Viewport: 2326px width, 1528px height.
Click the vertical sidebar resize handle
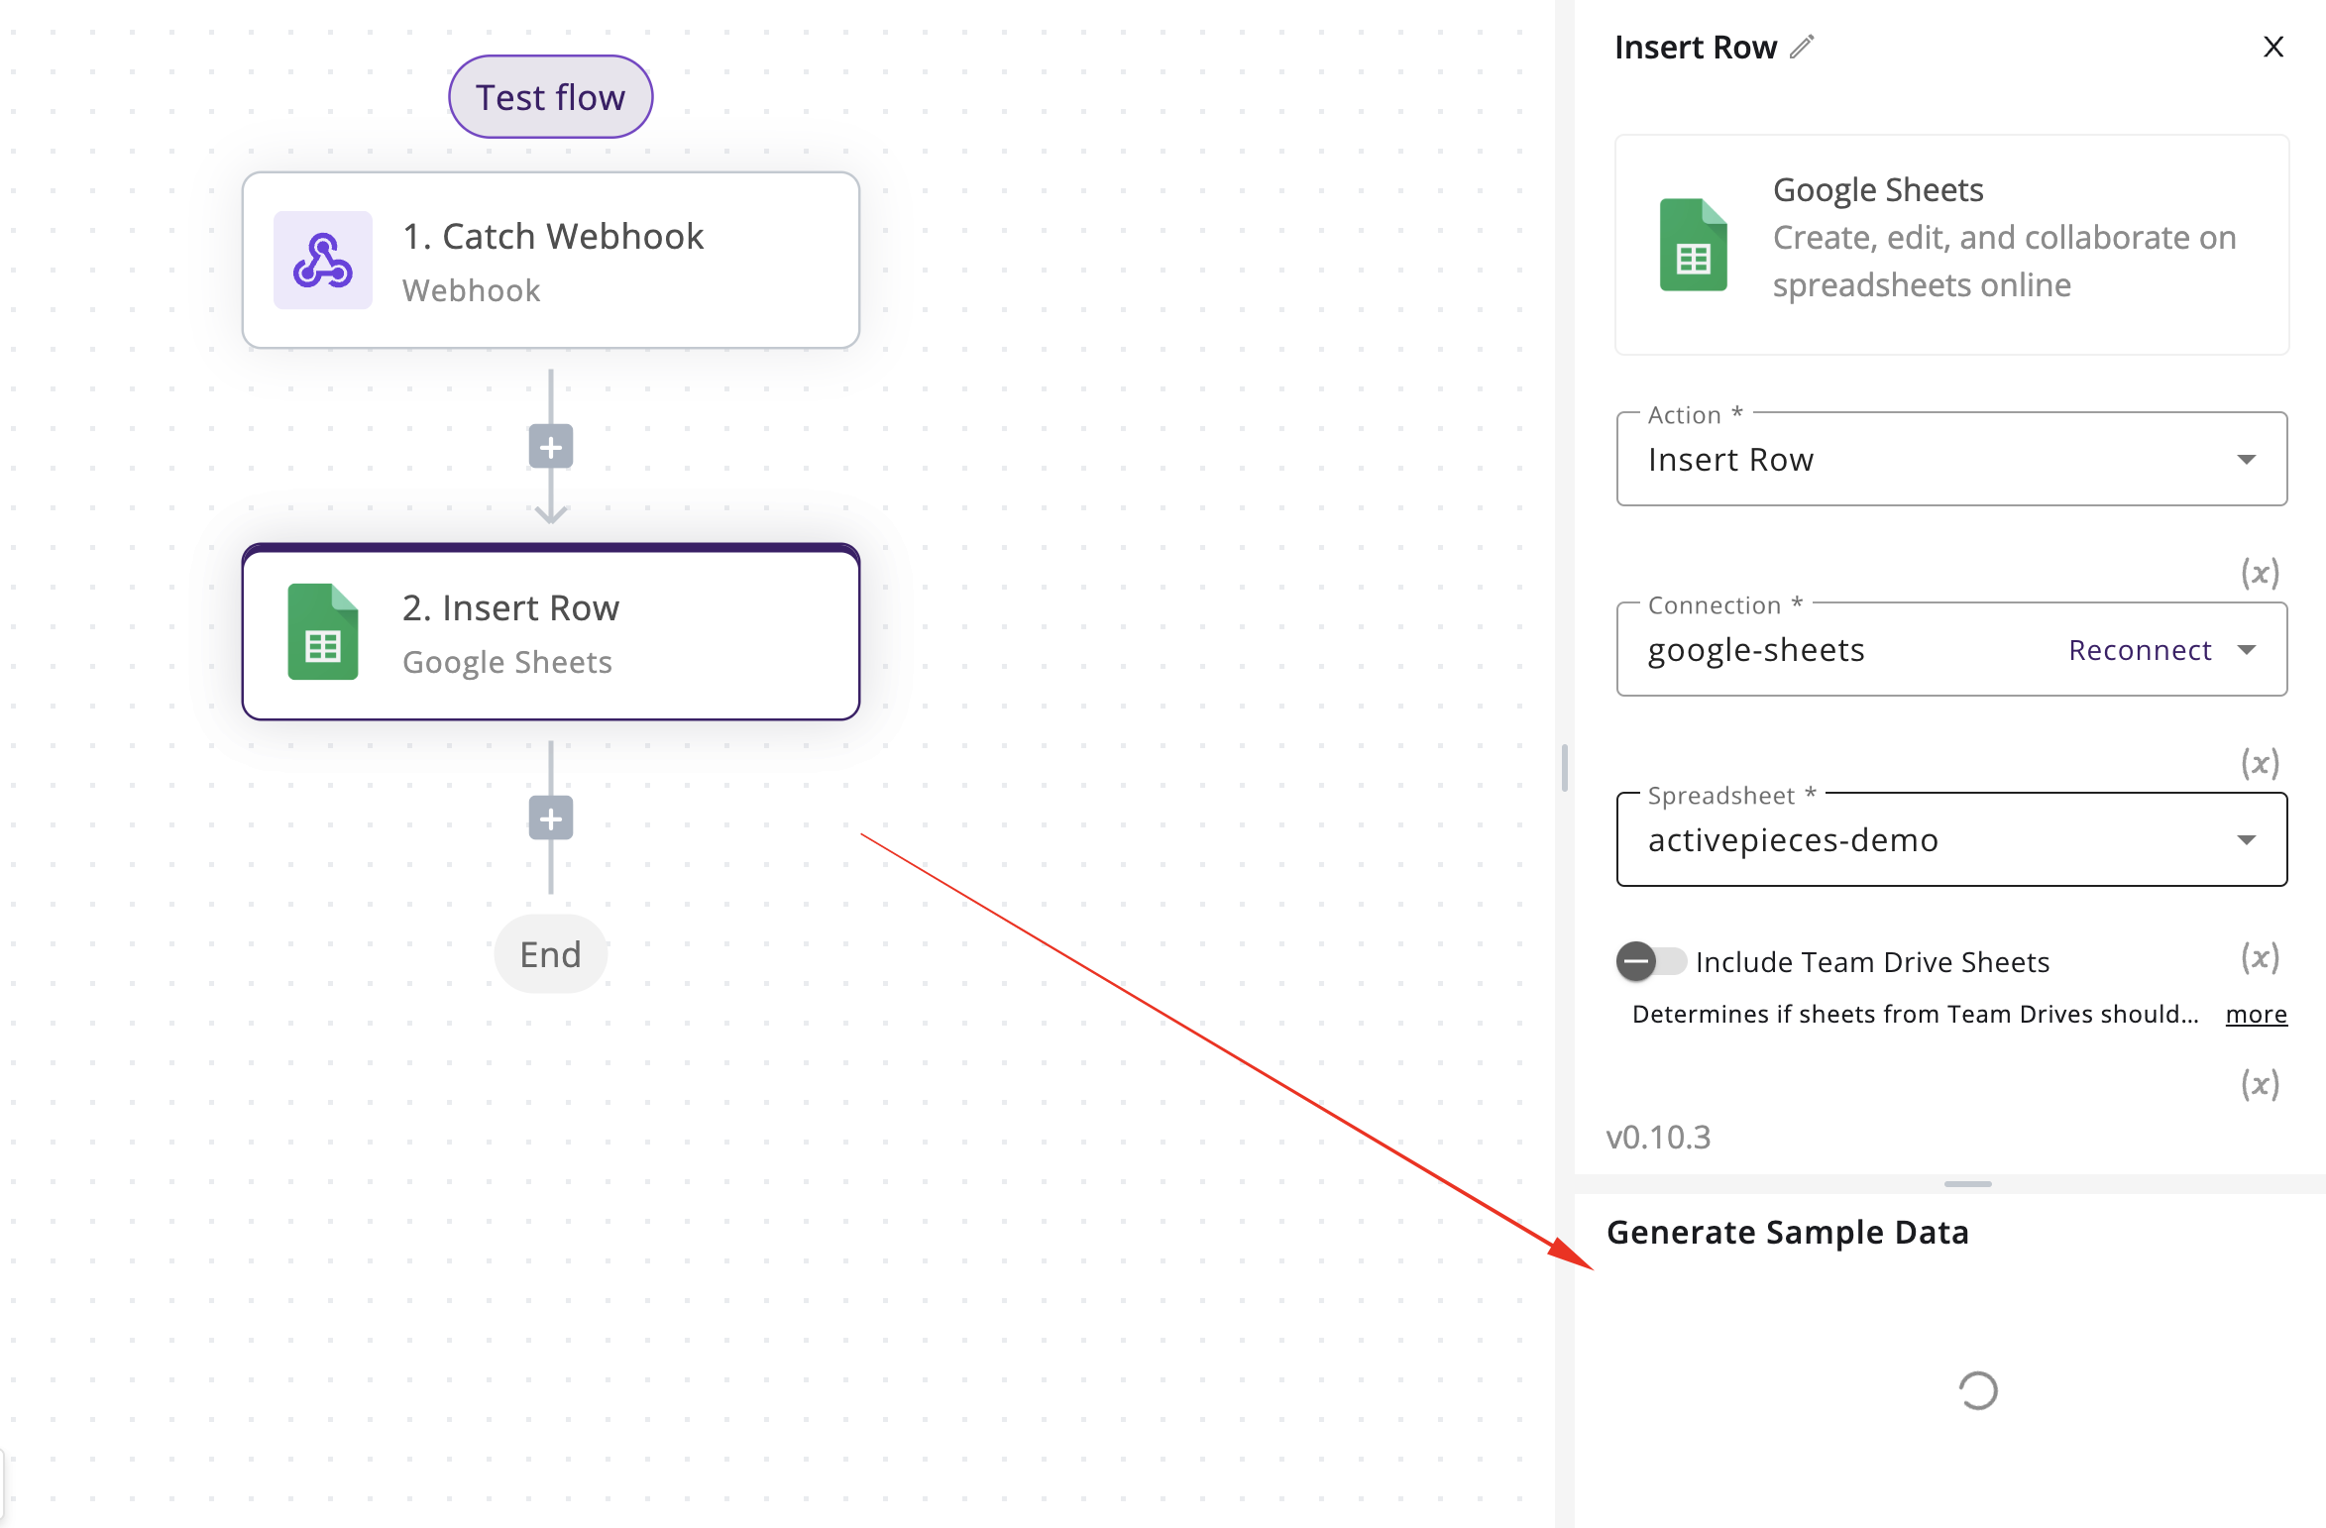(x=1565, y=768)
